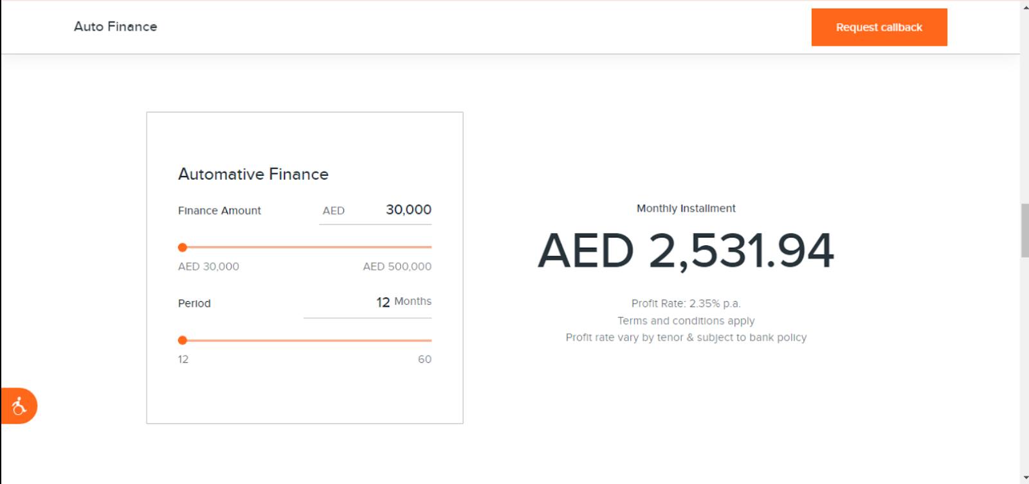Click the AED 500,000 maximum label
Image resolution: width=1029 pixels, height=484 pixels.
[397, 266]
